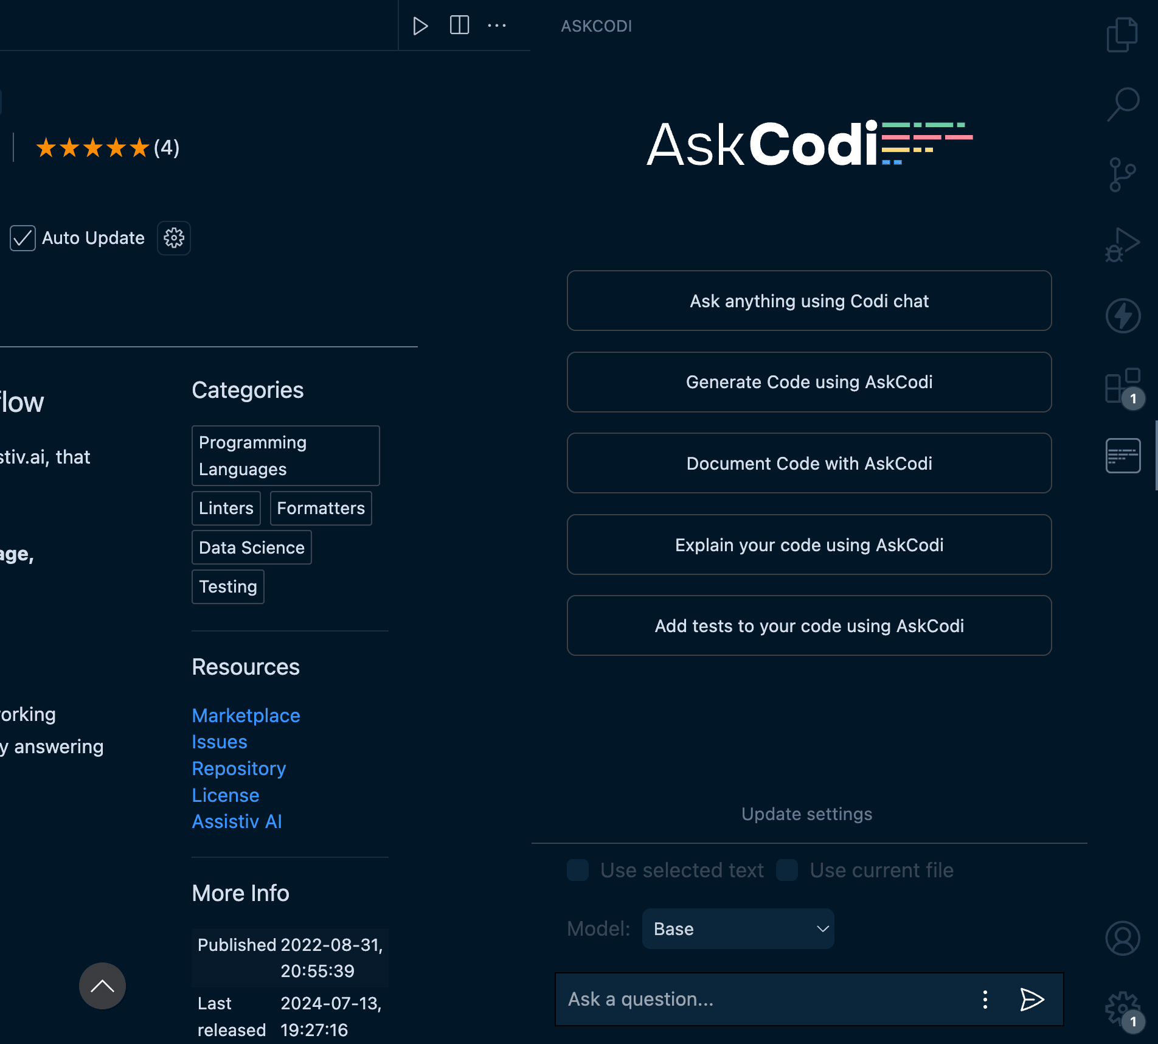
Task: Click the scroll-to-top round arrow button
Action: click(x=102, y=986)
